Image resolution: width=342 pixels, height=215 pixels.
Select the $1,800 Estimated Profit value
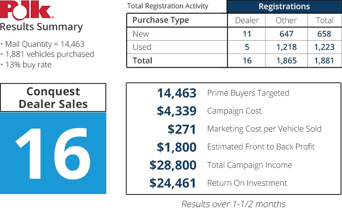(x=176, y=147)
